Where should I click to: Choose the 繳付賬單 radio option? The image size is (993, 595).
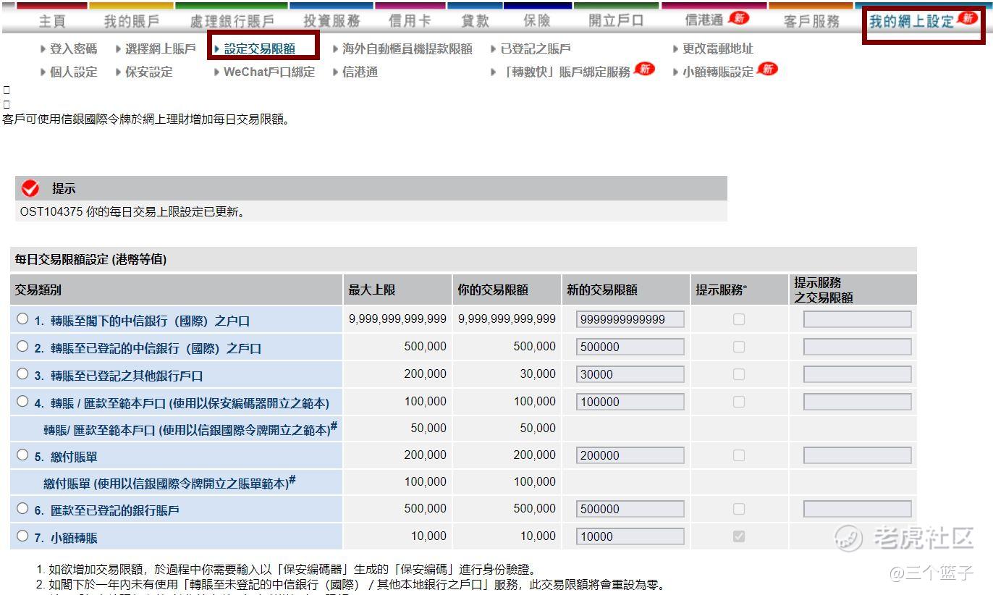[23, 455]
